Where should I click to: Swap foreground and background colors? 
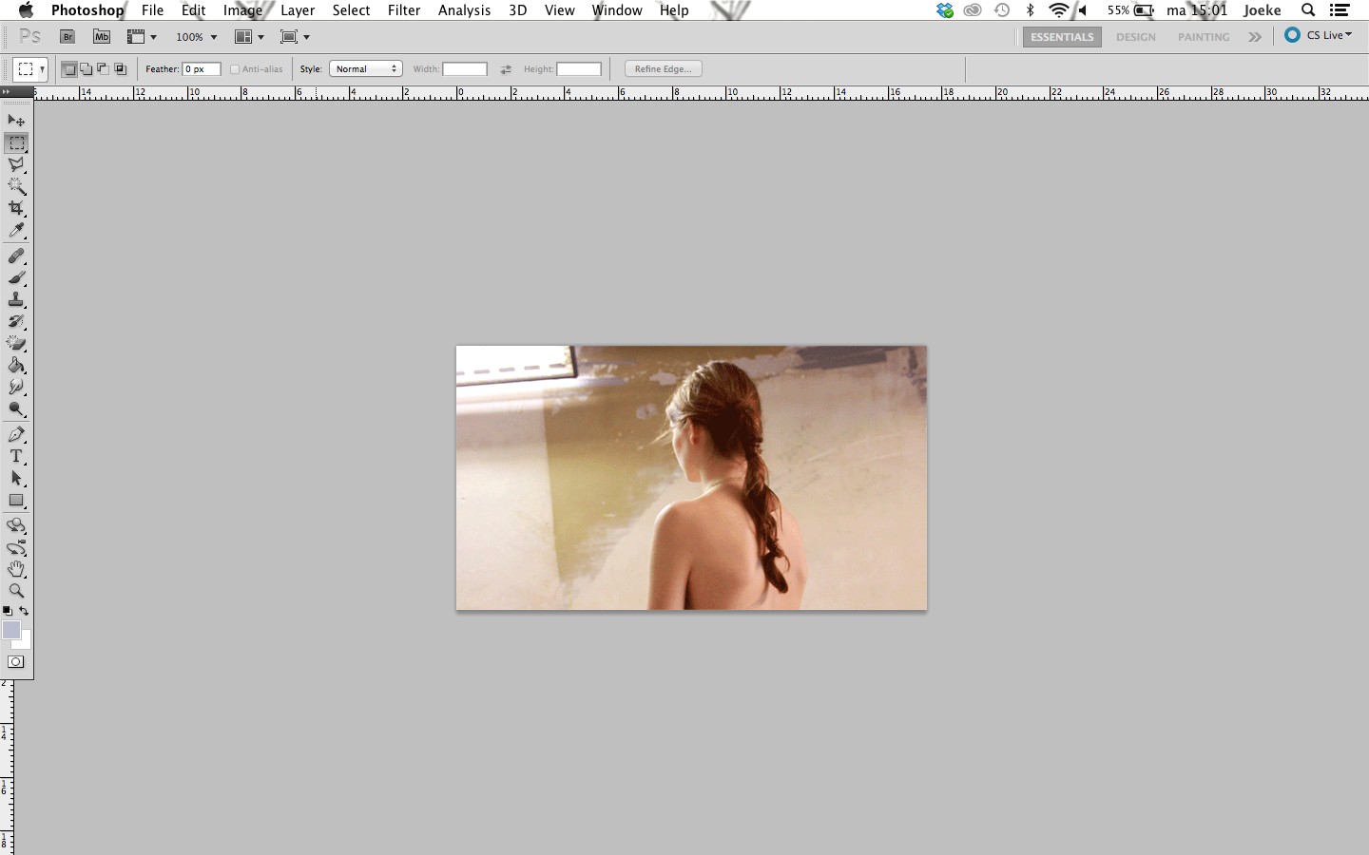[x=25, y=611]
